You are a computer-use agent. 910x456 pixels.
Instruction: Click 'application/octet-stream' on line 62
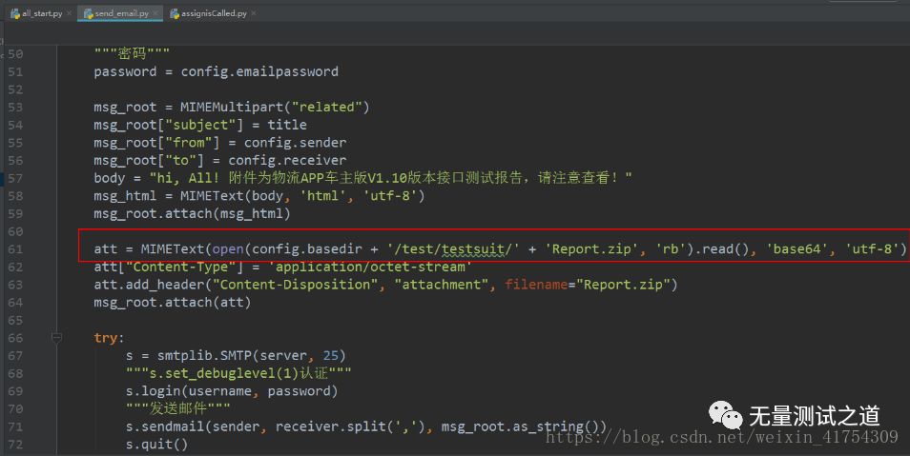tap(370, 268)
